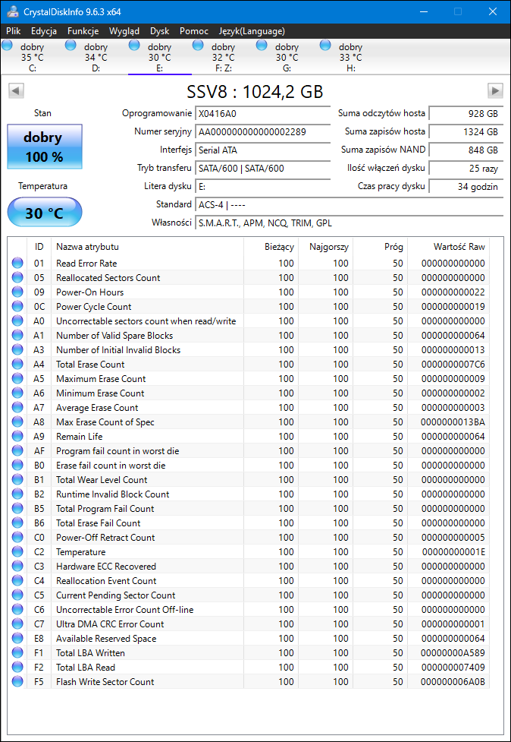The height and width of the screenshot is (742, 511).
Task: Click the Własności features field
Action: tap(349, 223)
